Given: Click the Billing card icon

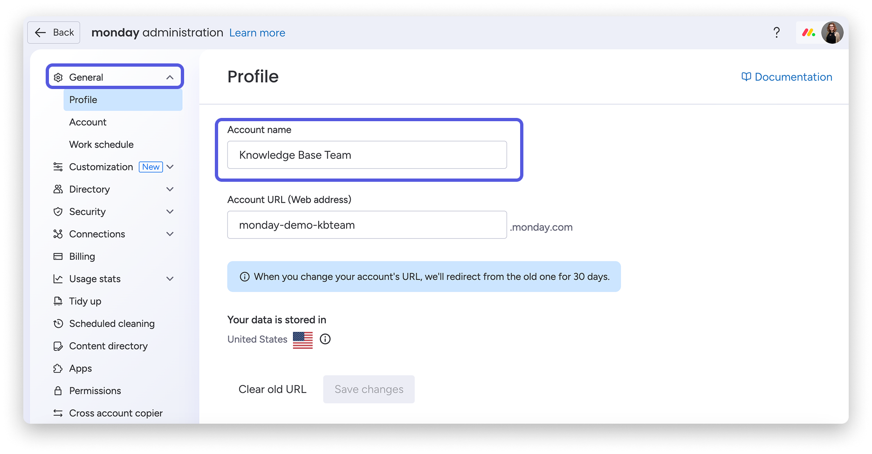Looking at the screenshot, I should (x=58, y=256).
